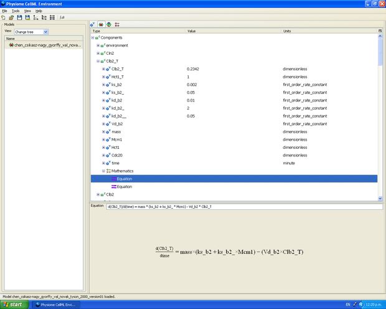Click inside the Equation text field
The height and width of the screenshot is (309, 386).
(x=245, y=207)
